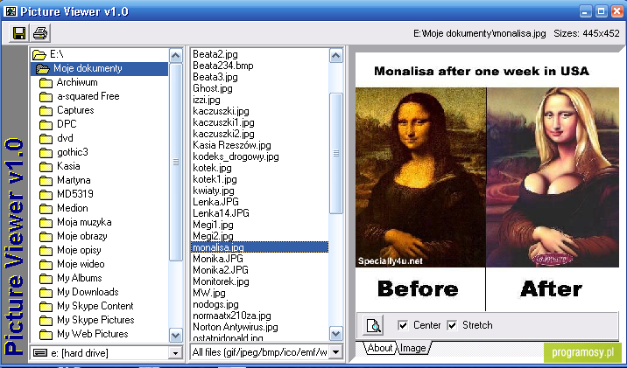Select file Ghost.jpg
The width and height of the screenshot is (627, 368).
tap(212, 88)
